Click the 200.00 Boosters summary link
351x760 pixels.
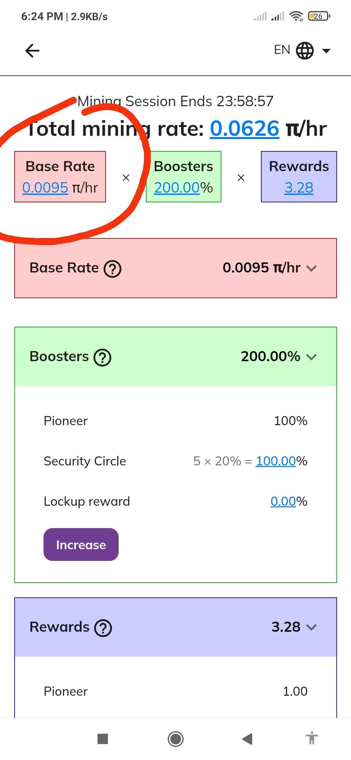tap(176, 188)
